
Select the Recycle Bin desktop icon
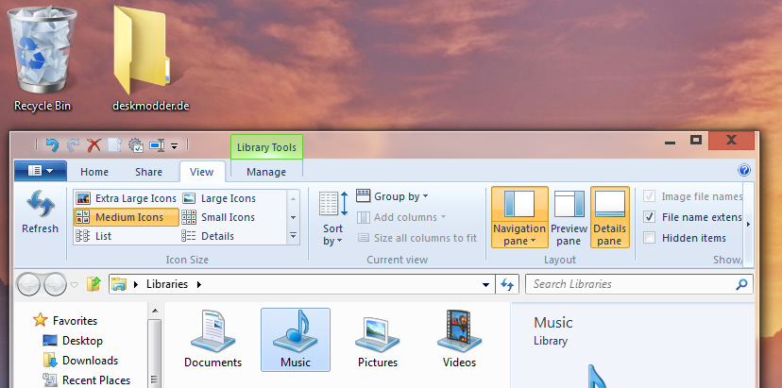[42, 59]
